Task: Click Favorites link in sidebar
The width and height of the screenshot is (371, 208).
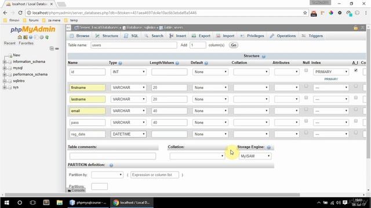Action: [x=26, y=43]
